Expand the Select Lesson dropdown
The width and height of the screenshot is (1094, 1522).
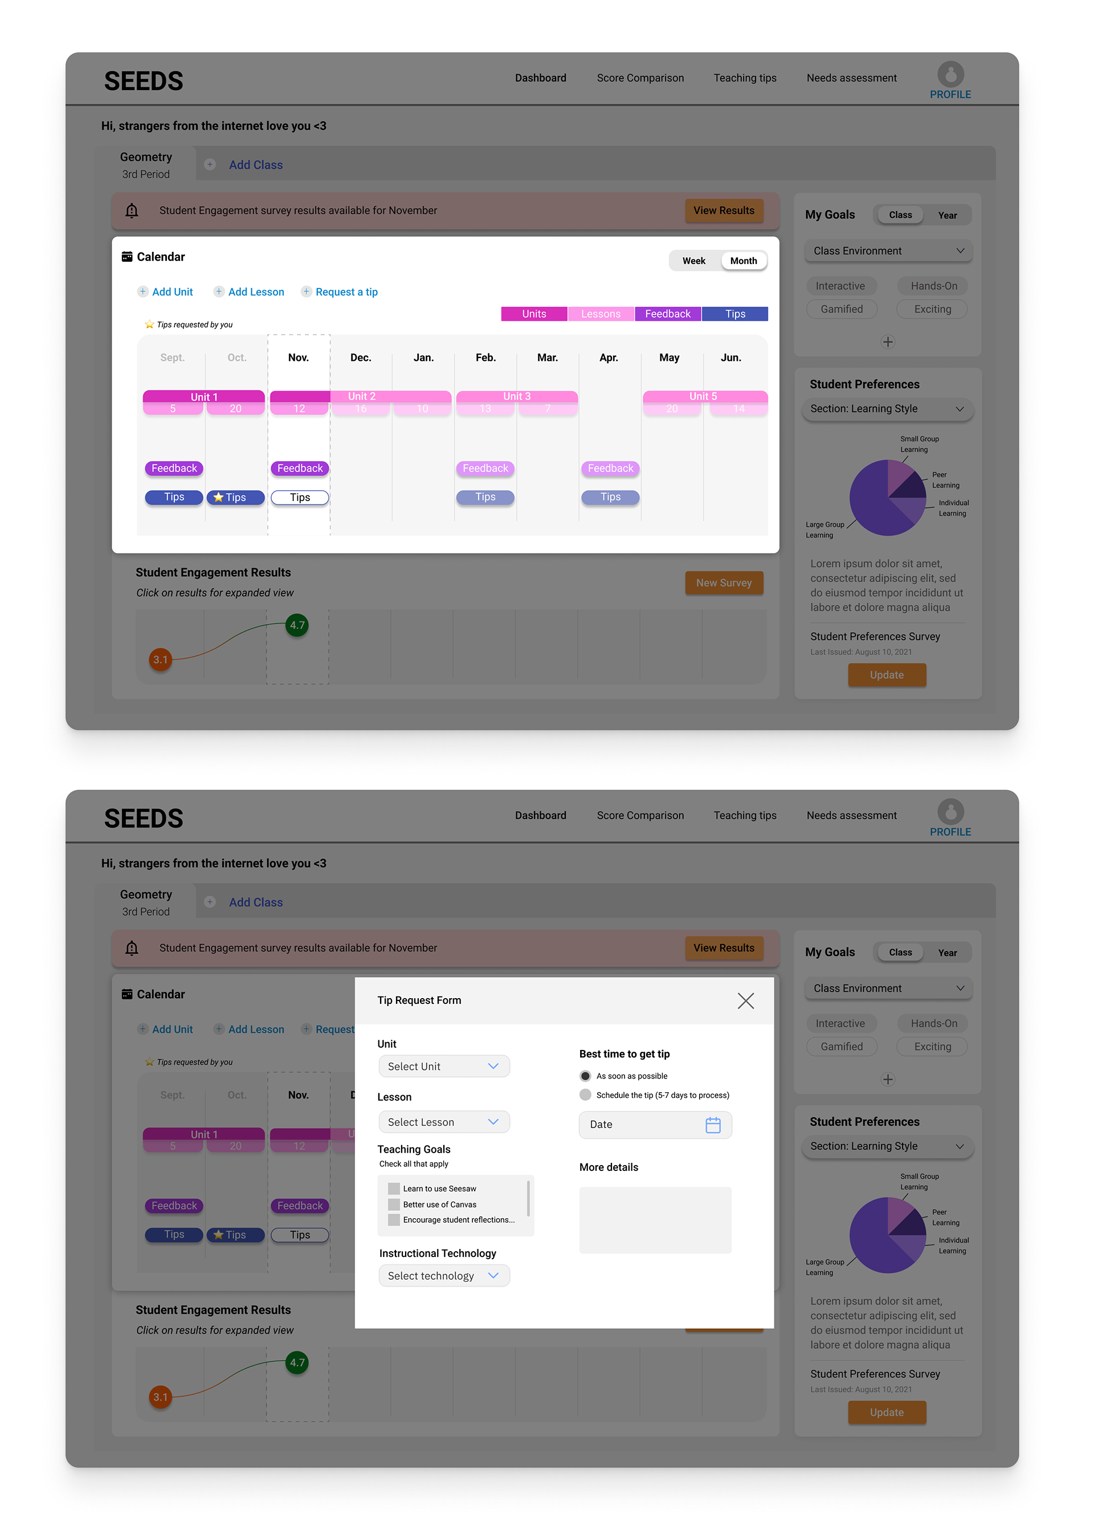tap(443, 1122)
